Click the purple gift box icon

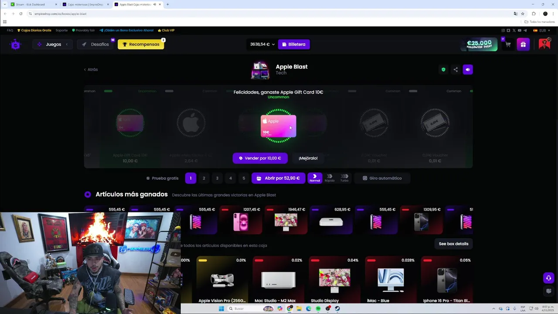(523, 44)
